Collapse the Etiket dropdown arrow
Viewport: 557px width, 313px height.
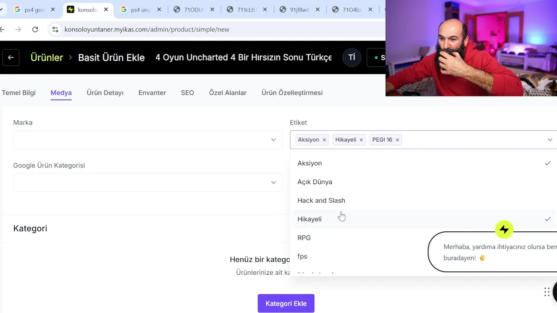coord(550,140)
